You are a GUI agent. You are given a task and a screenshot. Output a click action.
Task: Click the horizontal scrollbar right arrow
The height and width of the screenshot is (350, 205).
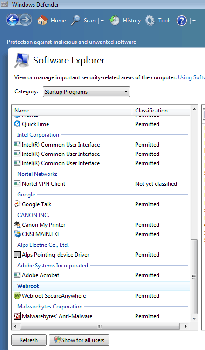pos(186,326)
